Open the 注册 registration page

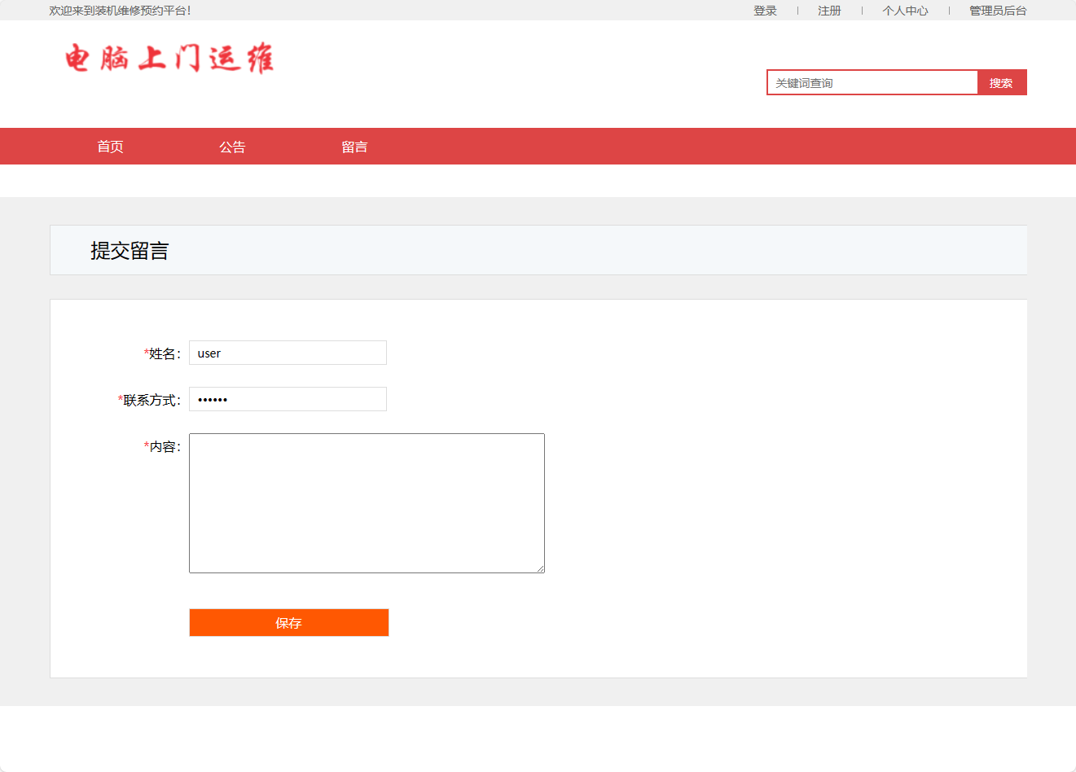click(x=829, y=10)
